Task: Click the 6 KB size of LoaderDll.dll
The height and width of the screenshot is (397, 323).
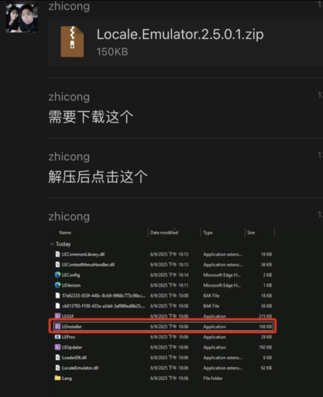Action: [268, 358]
